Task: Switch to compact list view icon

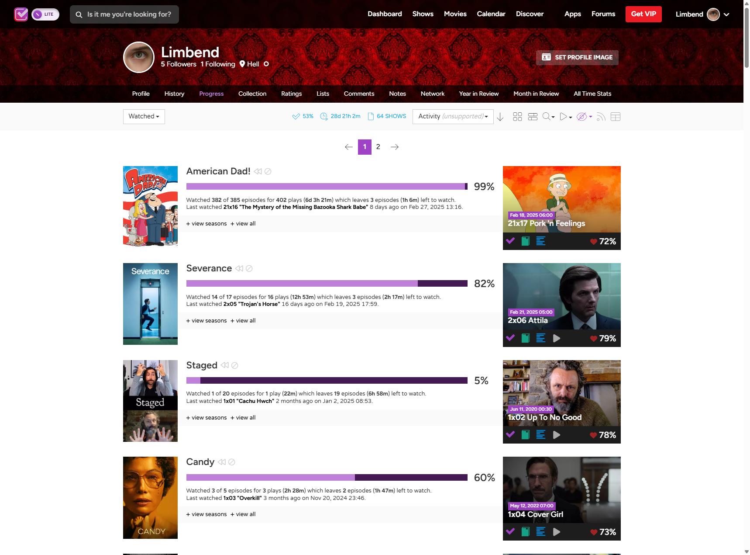Action: click(533, 117)
